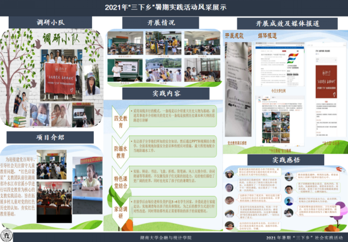The height and width of the screenshot is (242, 348).
Task: Click the 湖南大学金融与统计学院 footer text
Action: pos(166,238)
